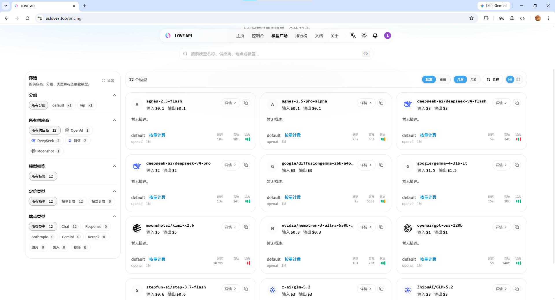The height and width of the screenshot is (300, 555).
Task: Toggle the light/dark theme sun icon
Action: pyautogui.click(x=364, y=36)
